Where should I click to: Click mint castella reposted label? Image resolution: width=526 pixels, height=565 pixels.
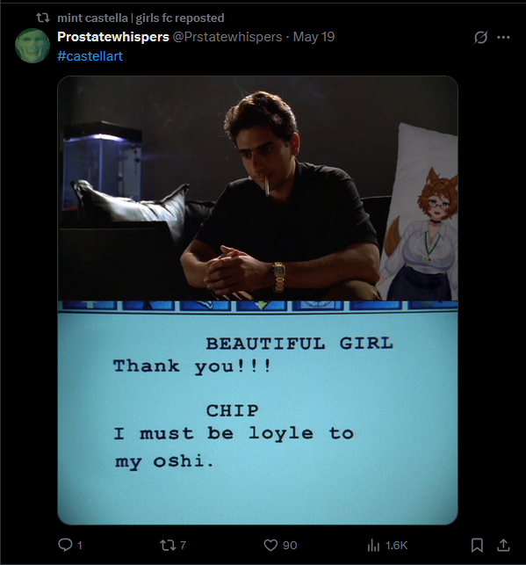141,18
